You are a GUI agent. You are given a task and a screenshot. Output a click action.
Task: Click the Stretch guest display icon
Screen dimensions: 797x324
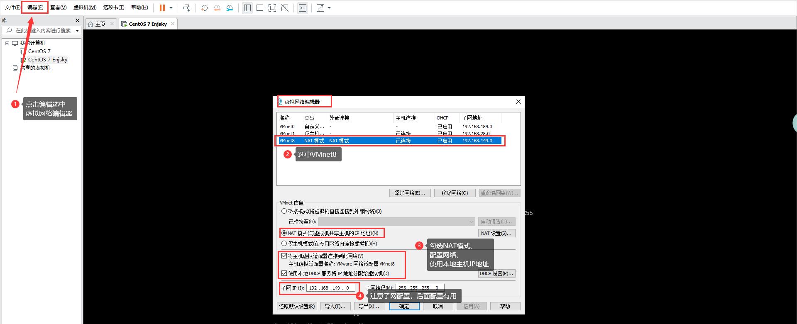tap(320, 8)
